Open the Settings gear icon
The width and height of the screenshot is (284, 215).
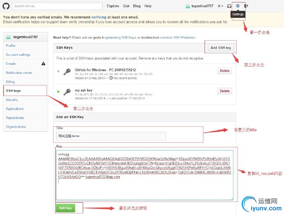pos(238,6)
